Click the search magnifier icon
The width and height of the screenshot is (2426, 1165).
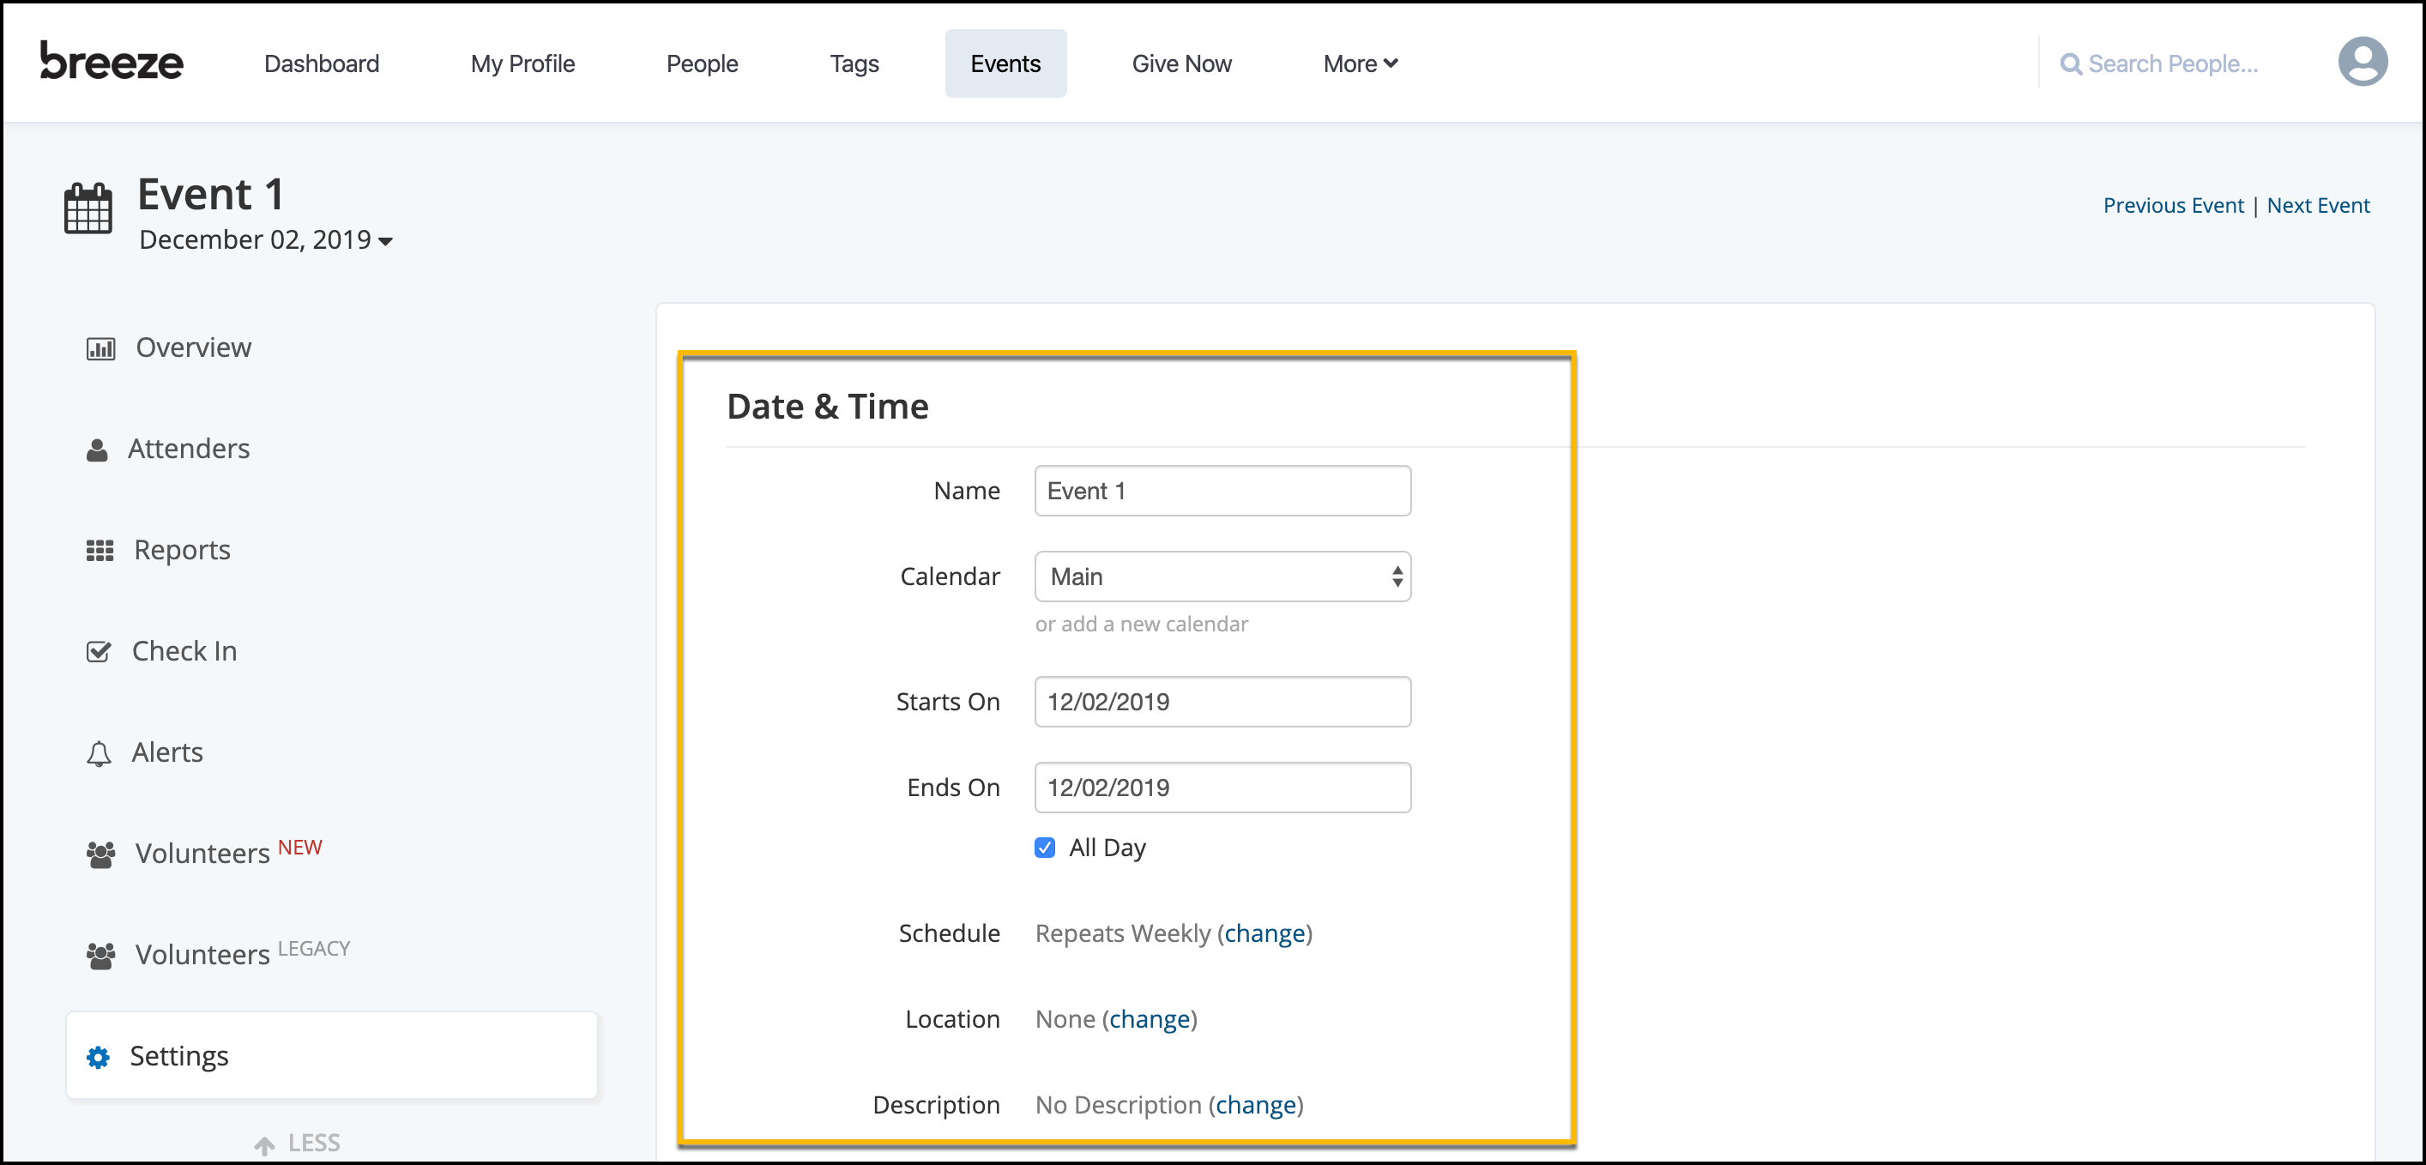[x=2070, y=64]
